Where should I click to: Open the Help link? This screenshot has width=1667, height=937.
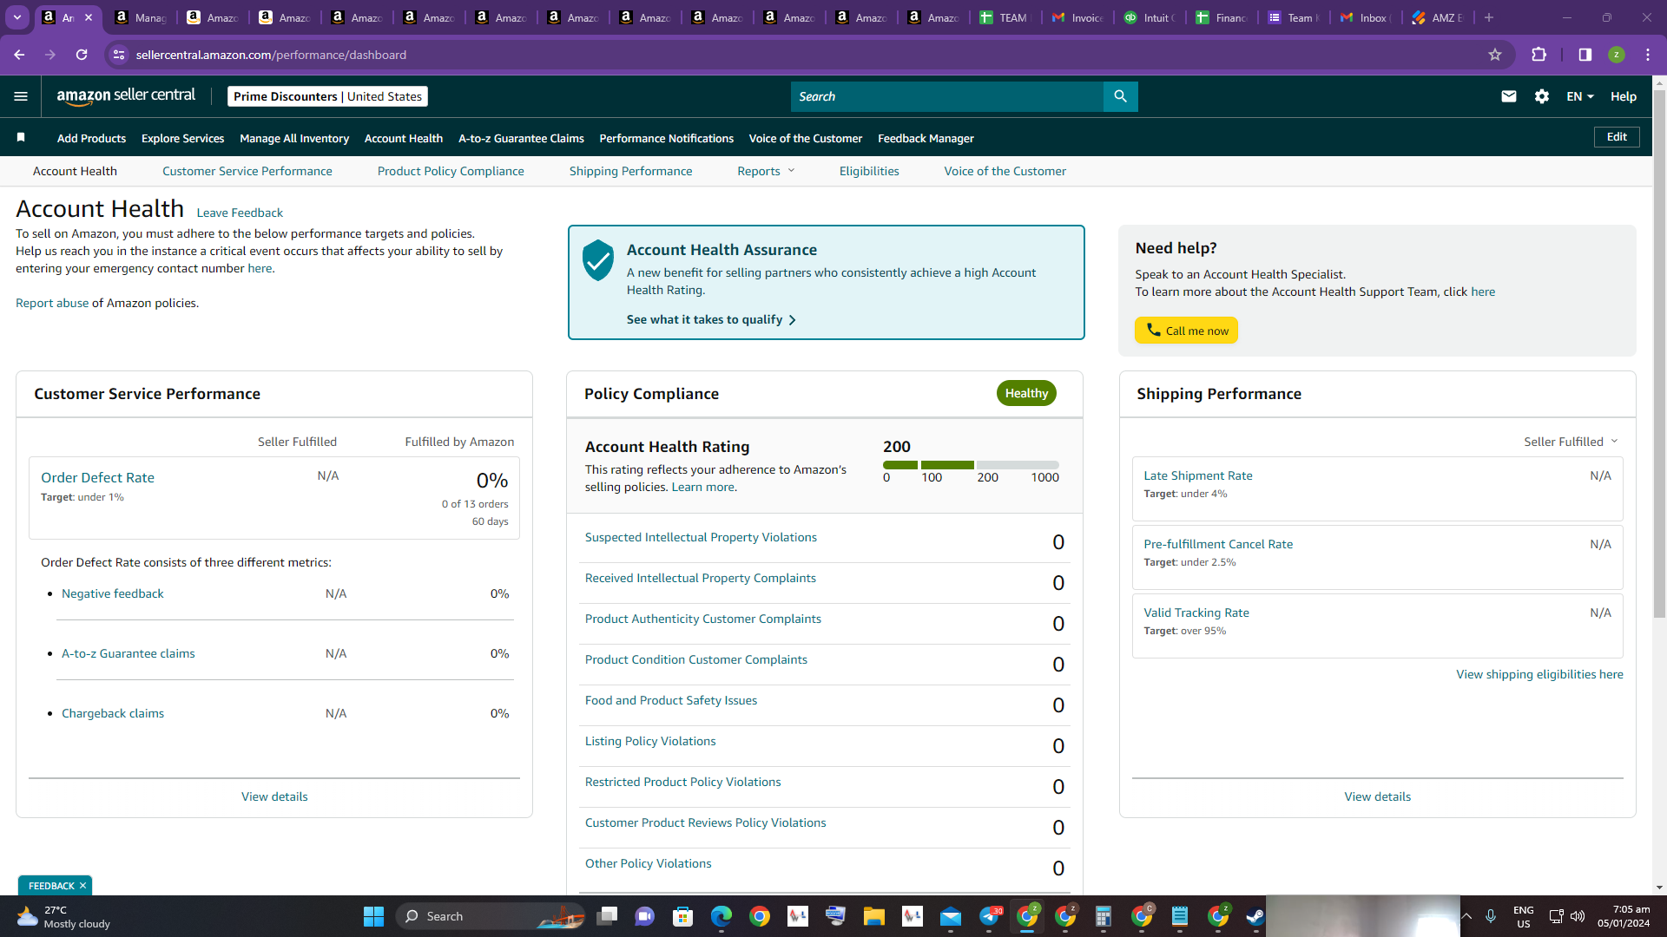(1624, 96)
